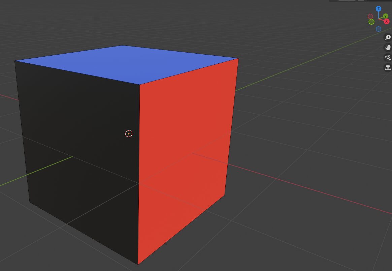Click the cube's top front corner vertex

(x=140, y=84)
